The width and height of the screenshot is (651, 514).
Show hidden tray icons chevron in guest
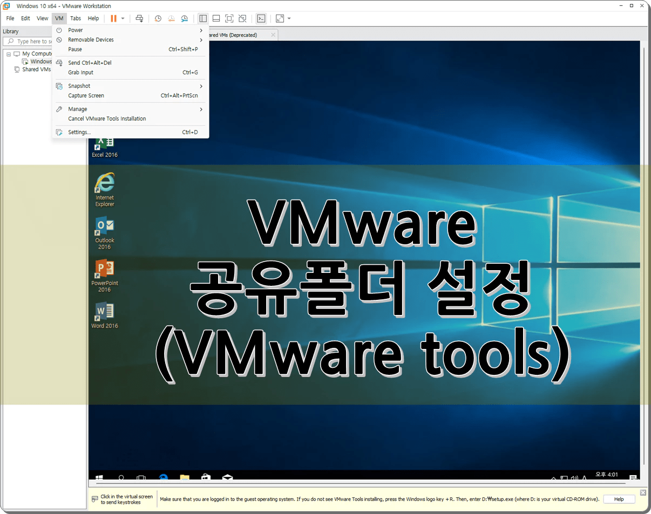[x=553, y=478]
